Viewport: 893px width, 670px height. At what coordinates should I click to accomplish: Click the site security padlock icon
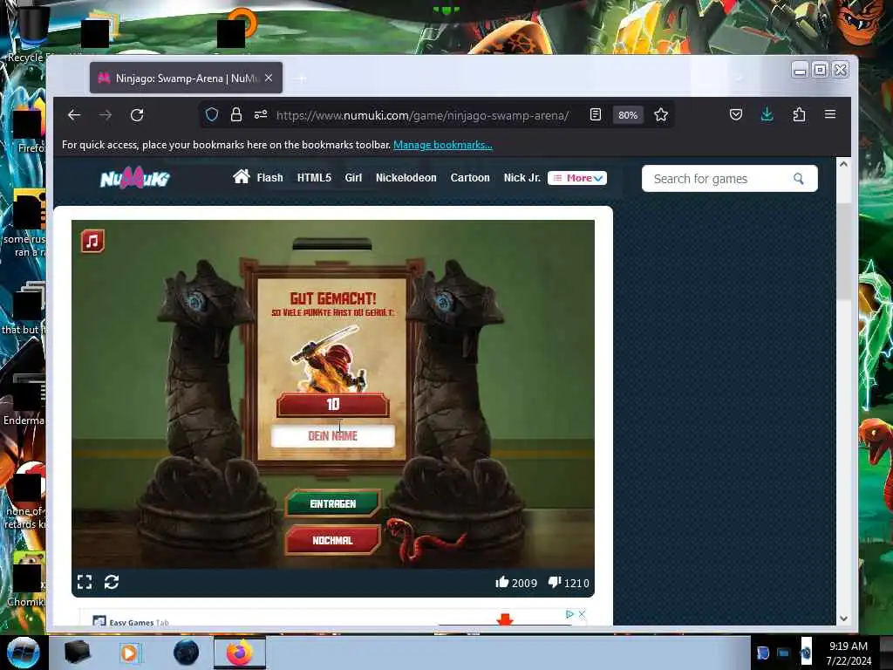pyautogui.click(x=235, y=114)
